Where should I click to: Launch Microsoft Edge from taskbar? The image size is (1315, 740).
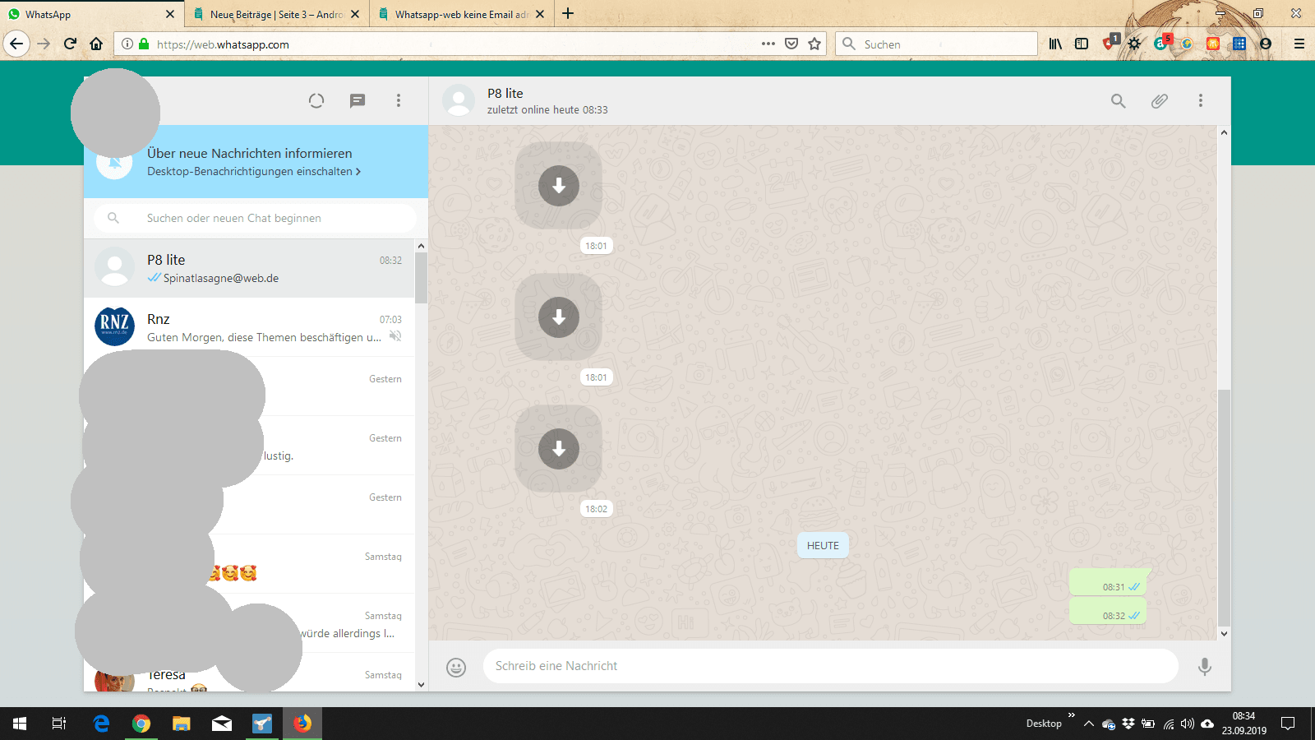[x=101, y=724]
